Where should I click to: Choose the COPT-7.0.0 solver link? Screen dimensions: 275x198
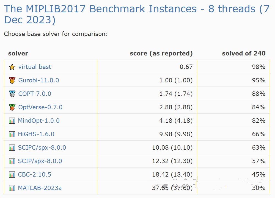pyautogui.click(x=35, y=94)
